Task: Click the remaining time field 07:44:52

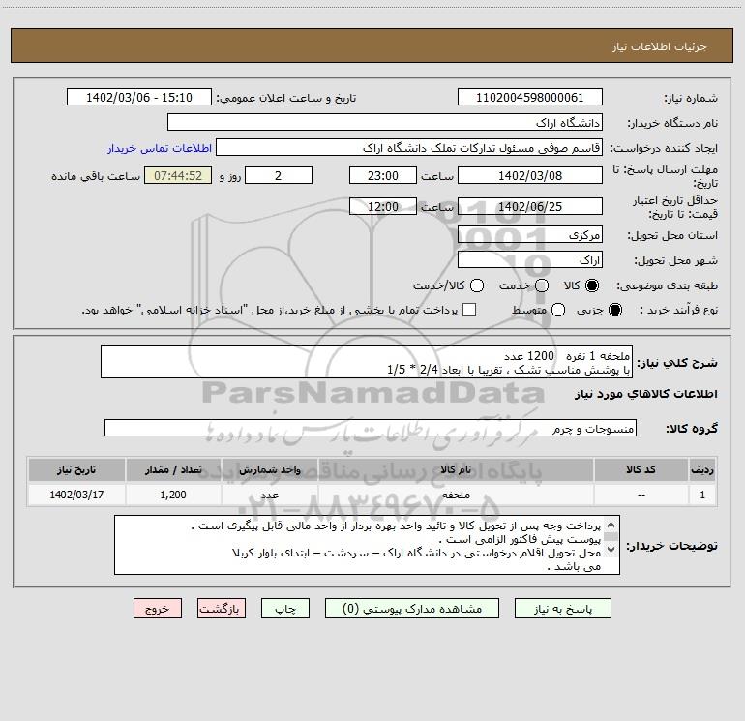Action: point(178,175)
